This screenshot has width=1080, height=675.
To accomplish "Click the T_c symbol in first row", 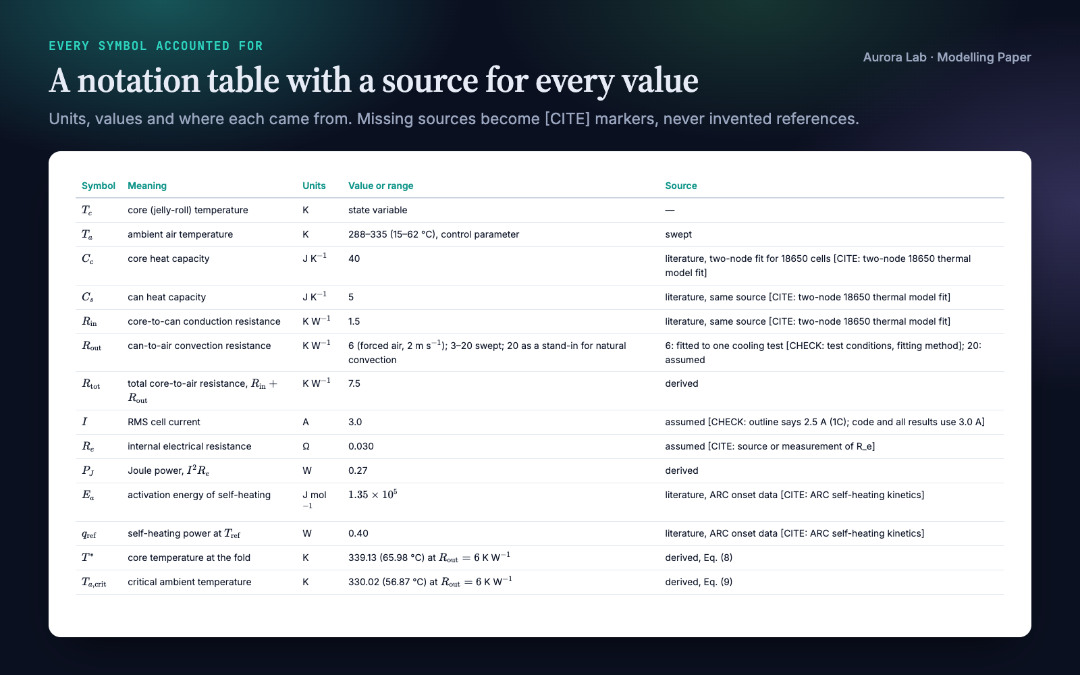I will pyautogui.click(x=87, y=211).
